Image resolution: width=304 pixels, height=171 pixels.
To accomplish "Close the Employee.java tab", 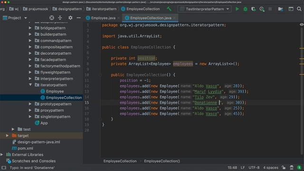I will click(119, 18).
